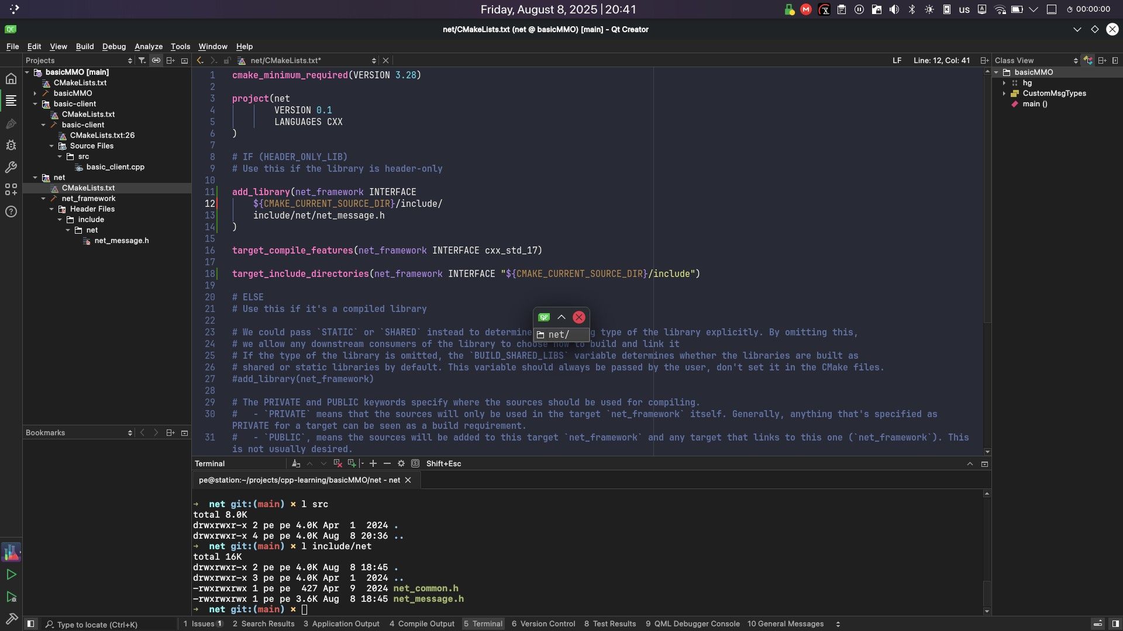Viewport: 1123px width, 631px height.
Task: Clear the terminal output with broom icon
Action: coord(296,464)
